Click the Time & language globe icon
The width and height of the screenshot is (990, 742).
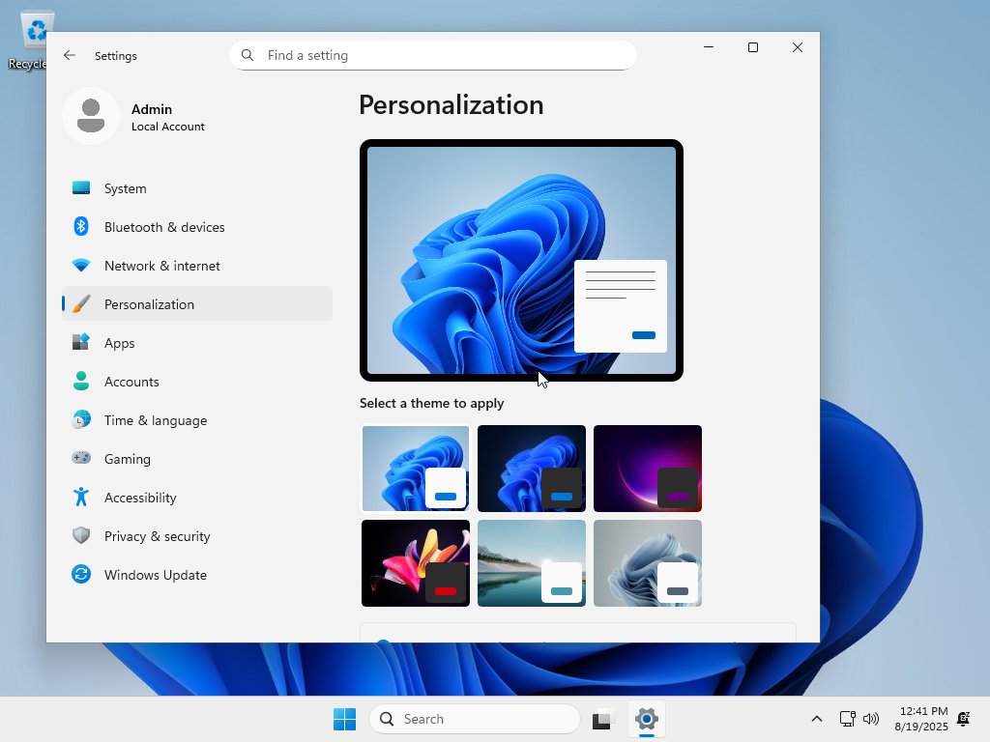tap(81, 419)
